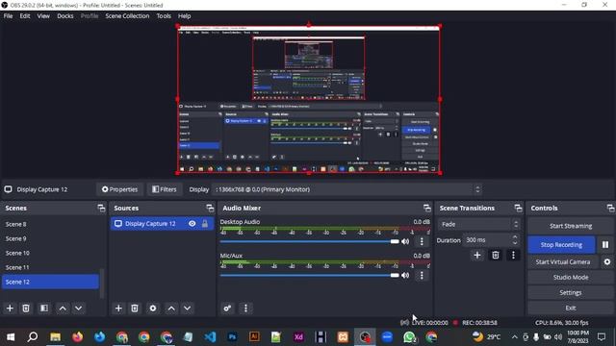Open Settings from Controls
Viewport: 616px width, 346px height.
click(x=571, y=292)
